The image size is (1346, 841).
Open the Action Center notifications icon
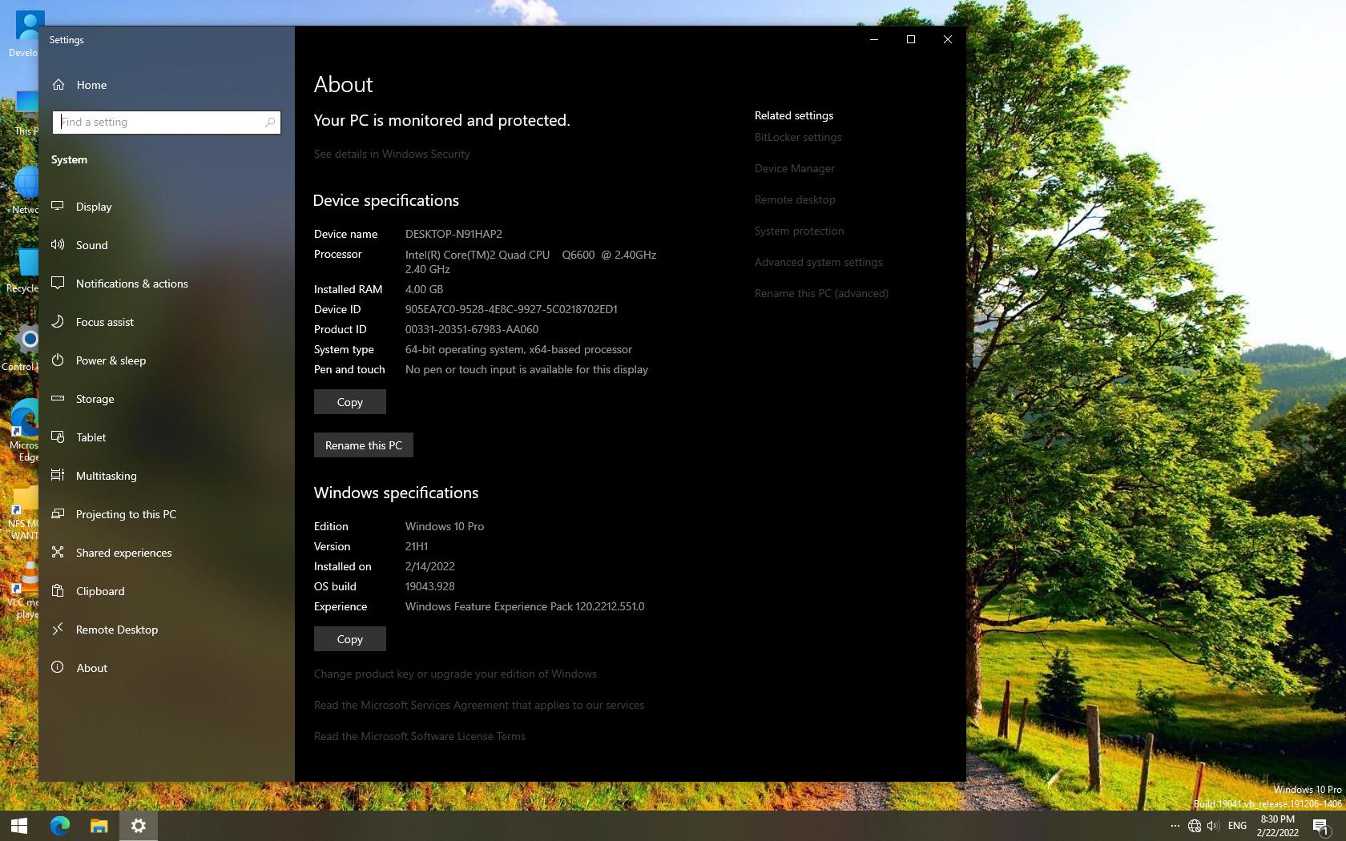click(1321, 826)
